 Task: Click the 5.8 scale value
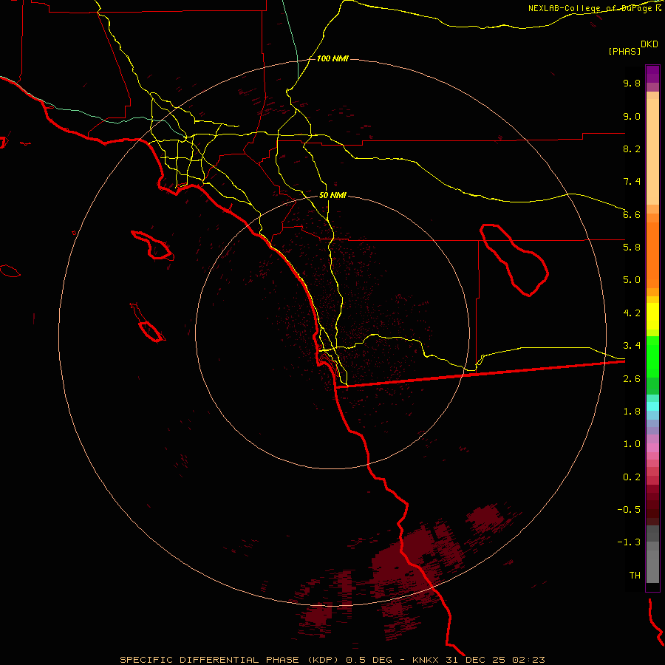632,248
